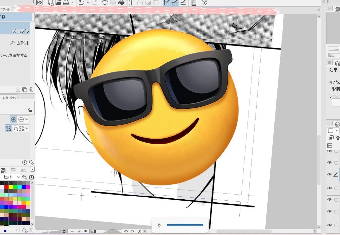This screenshot has height=235, width=340.
Task: Expand color palette tab list arrow
Action: point(33,169)
